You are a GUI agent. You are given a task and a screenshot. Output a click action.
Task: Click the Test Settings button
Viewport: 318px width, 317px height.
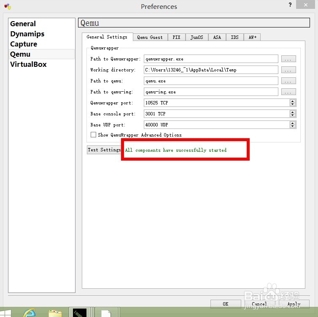104,150
